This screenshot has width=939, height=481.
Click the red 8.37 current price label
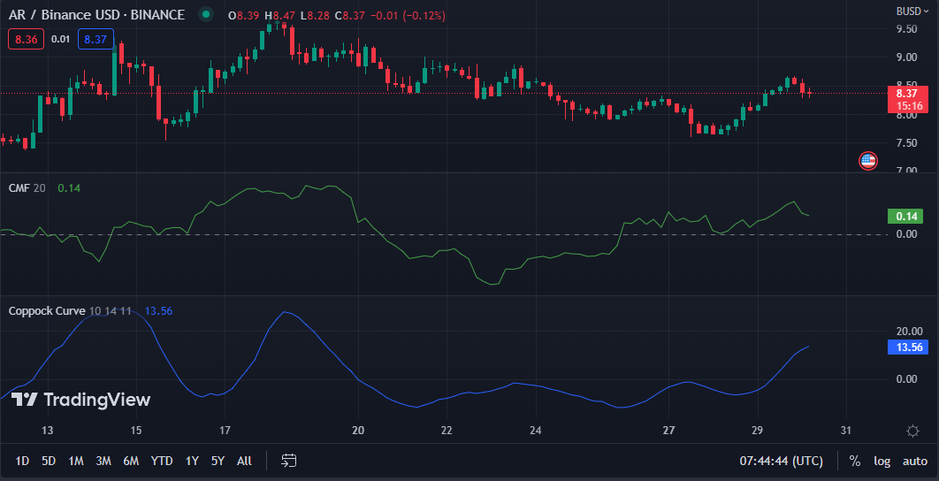tap(905, 93)
